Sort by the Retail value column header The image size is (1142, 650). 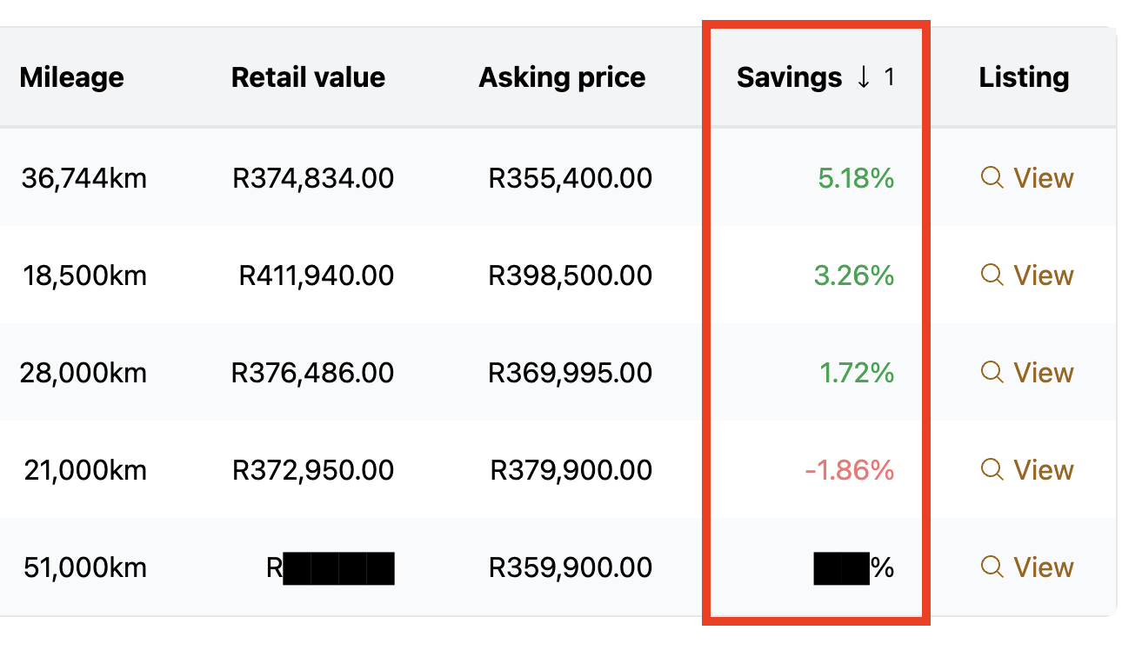pos(308,77)
